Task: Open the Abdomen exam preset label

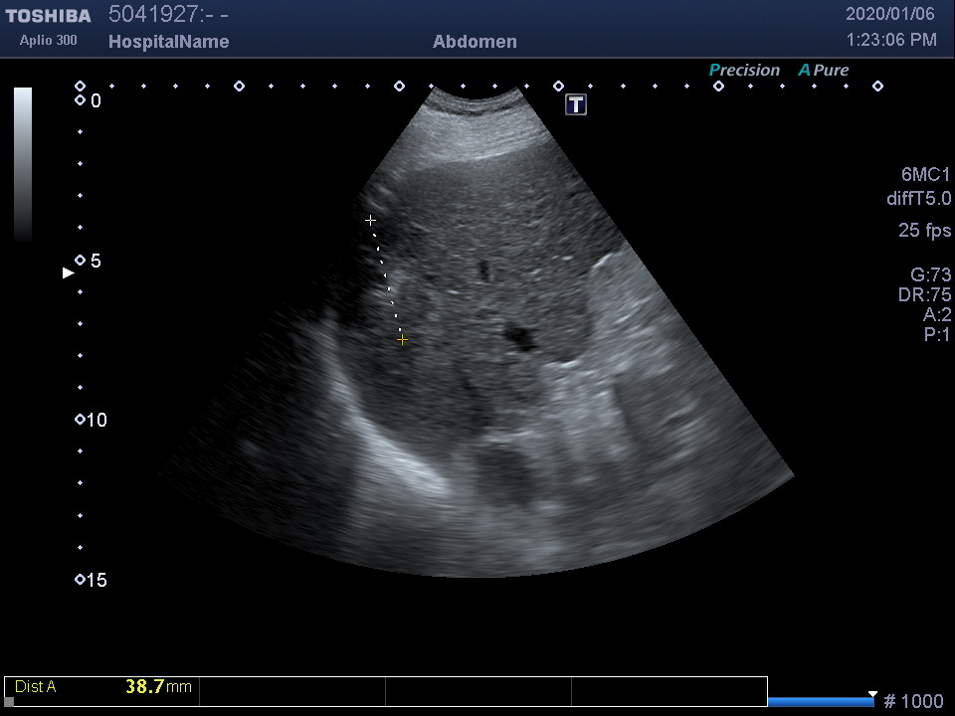Action: (x=475, y=42)
